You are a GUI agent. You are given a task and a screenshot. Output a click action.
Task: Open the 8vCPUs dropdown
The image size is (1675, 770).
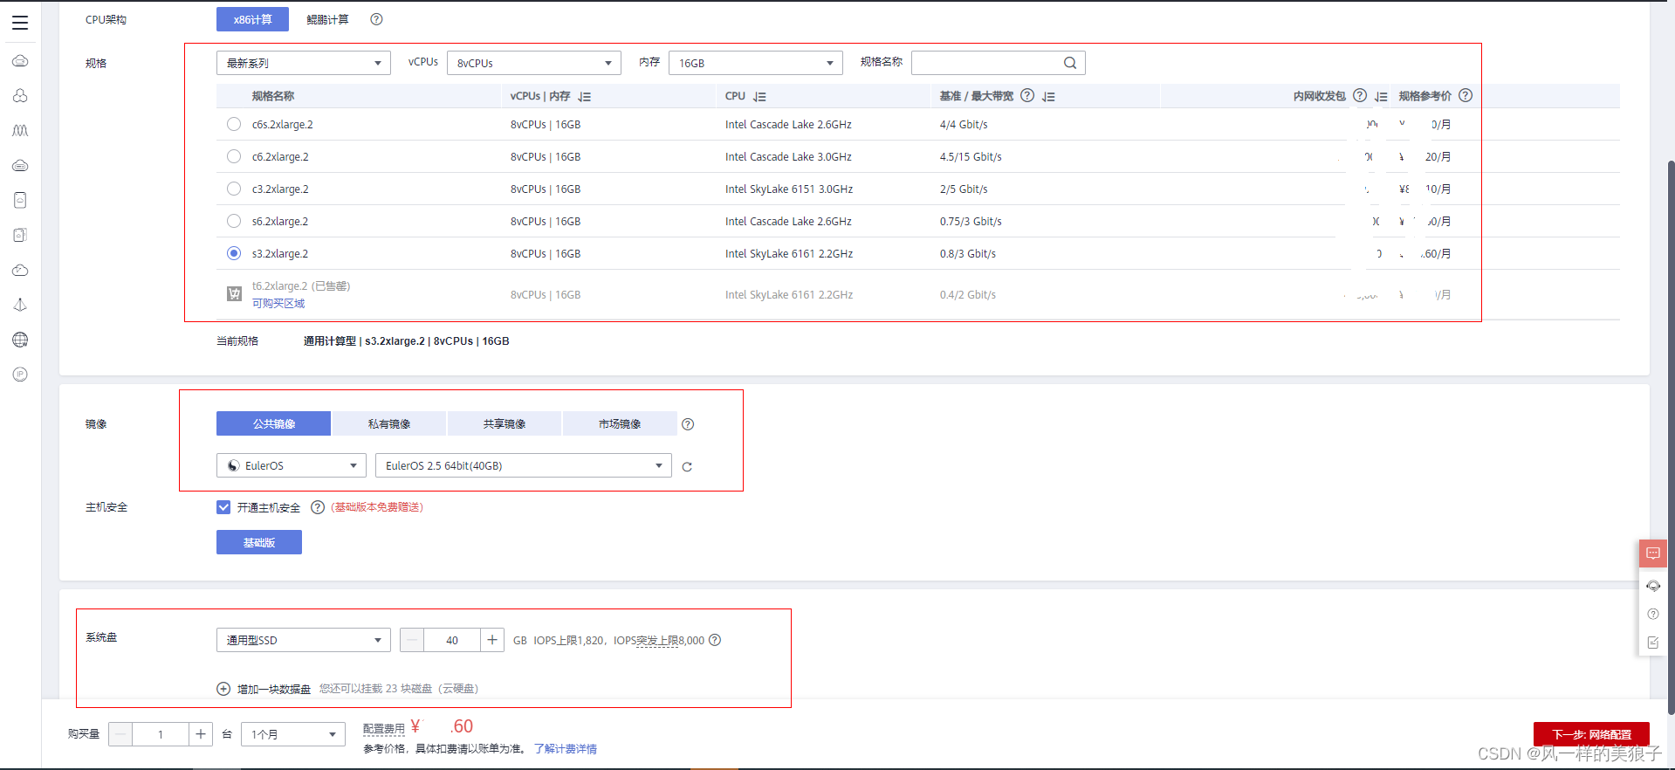click(534, 63)
